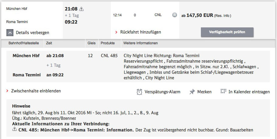This screenshot has height=139, width=277.
Task: Click the CNL 485 product label
Action: pyautogui.click(x=109, y=56)
